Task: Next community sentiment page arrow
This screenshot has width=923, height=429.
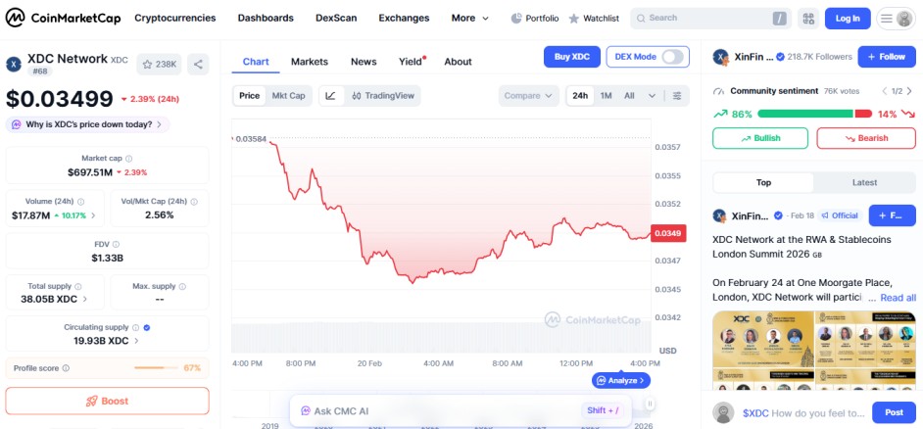Action: pos(909,91)
